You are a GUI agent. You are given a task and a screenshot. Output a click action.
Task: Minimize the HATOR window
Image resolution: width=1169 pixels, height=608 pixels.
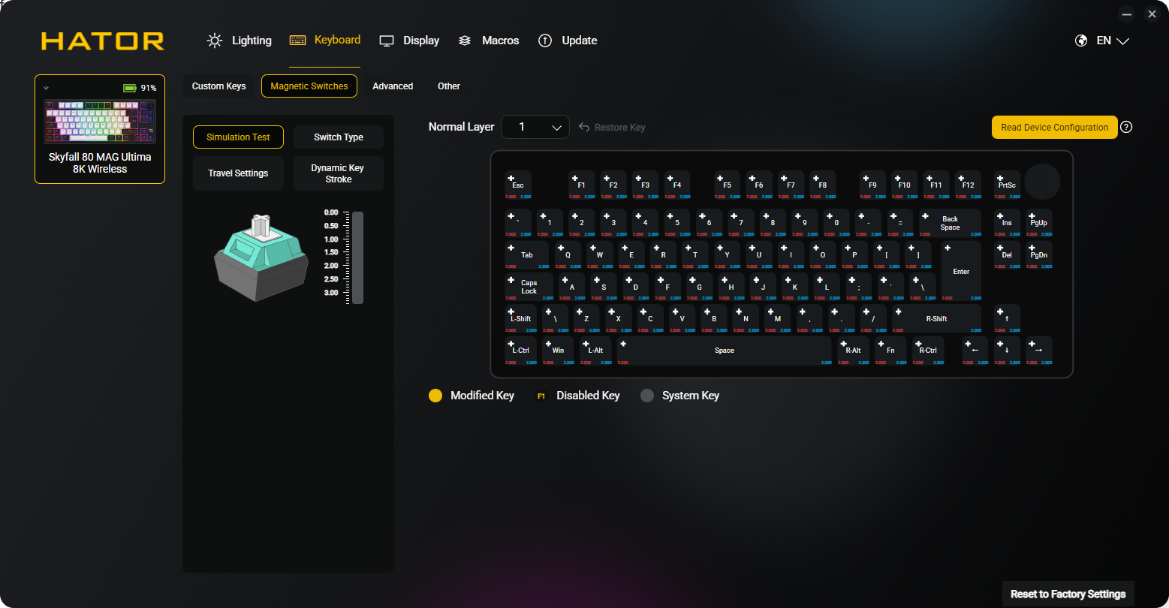coord(1125,14)
